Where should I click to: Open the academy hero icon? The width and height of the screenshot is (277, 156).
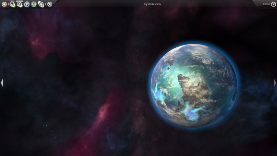pyautogui.click(x=41, y=4)
